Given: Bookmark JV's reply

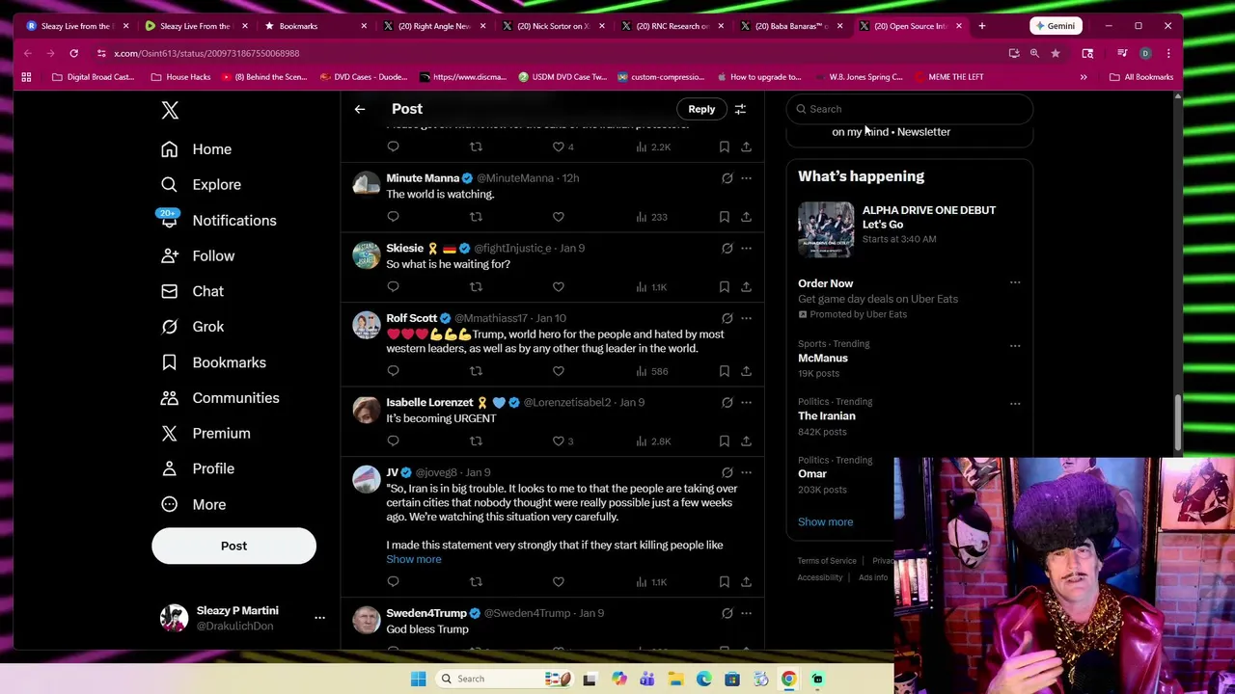Looking at the screenshot, I should 724,582.
